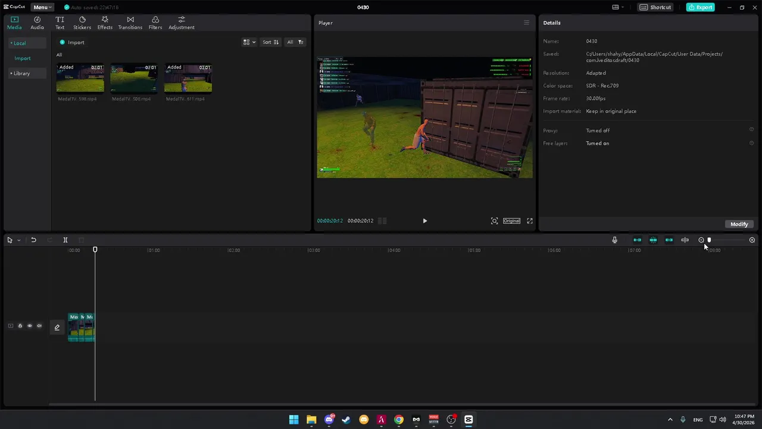Viewport: 762px width, 429px height.
Task: Select the MedalTV 611 clip thumbnail
Action: pos(188,78)
